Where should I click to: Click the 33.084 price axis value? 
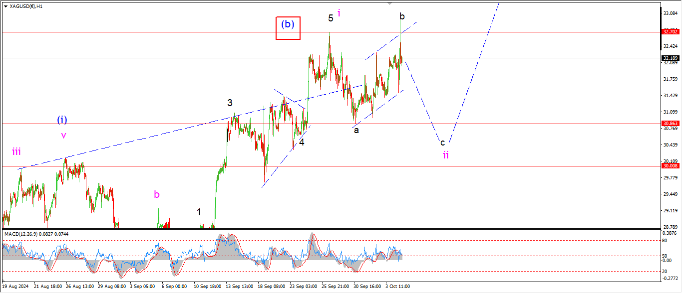click(x=670, y=13)
